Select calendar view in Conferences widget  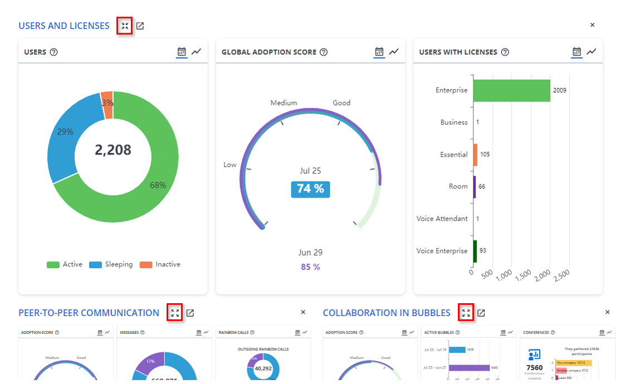(x=602, y=333)
